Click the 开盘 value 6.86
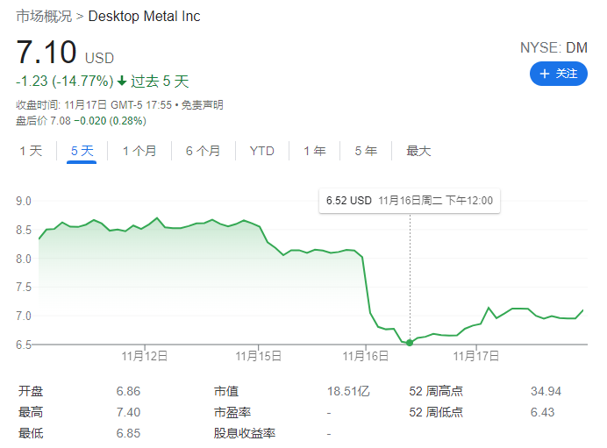Viewport: 607px width, 448px height. tap(128, 391)
